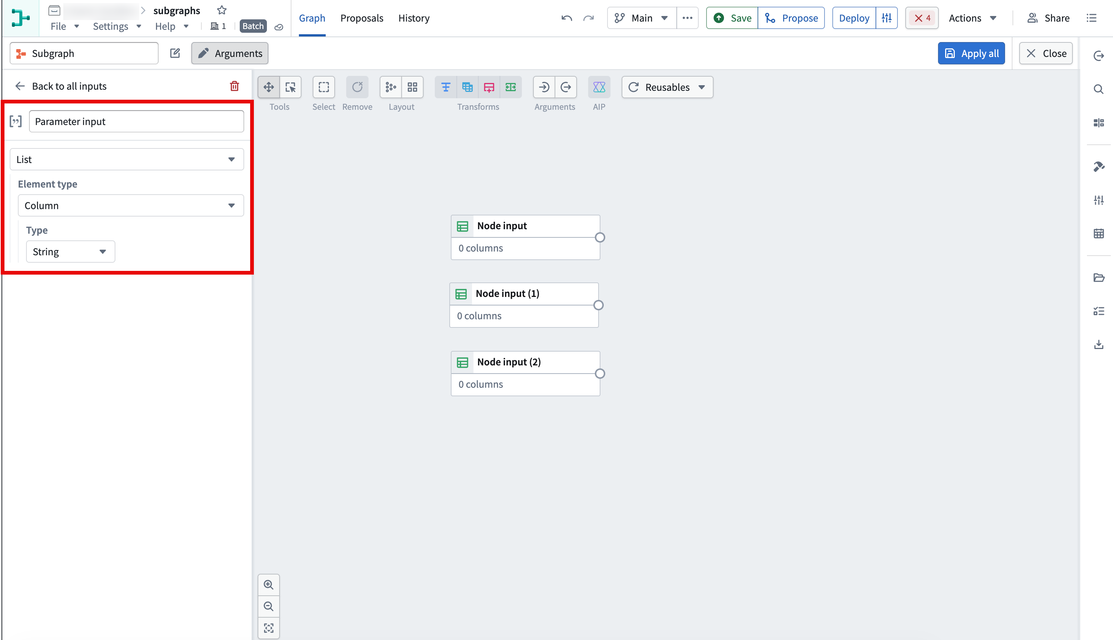Apply the grid layout icon

[x=412, y=87]
